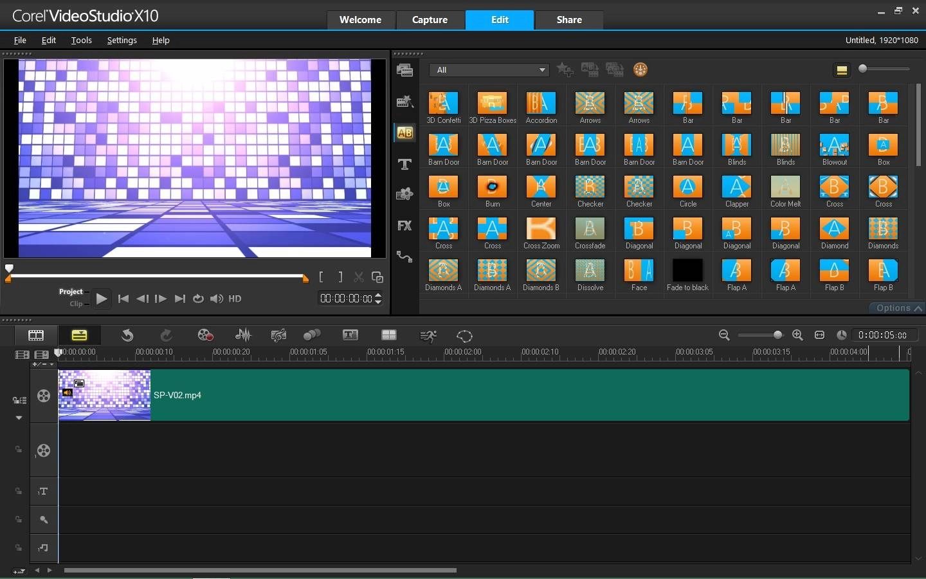
Task: Open Time Remapping tool
Action: 428,335
